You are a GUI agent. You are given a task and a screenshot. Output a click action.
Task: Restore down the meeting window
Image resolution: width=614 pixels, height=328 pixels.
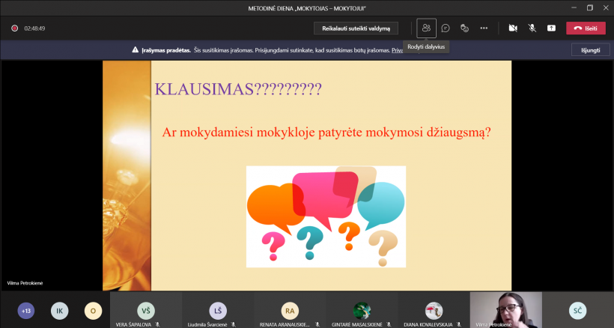(x=590, y=7)
